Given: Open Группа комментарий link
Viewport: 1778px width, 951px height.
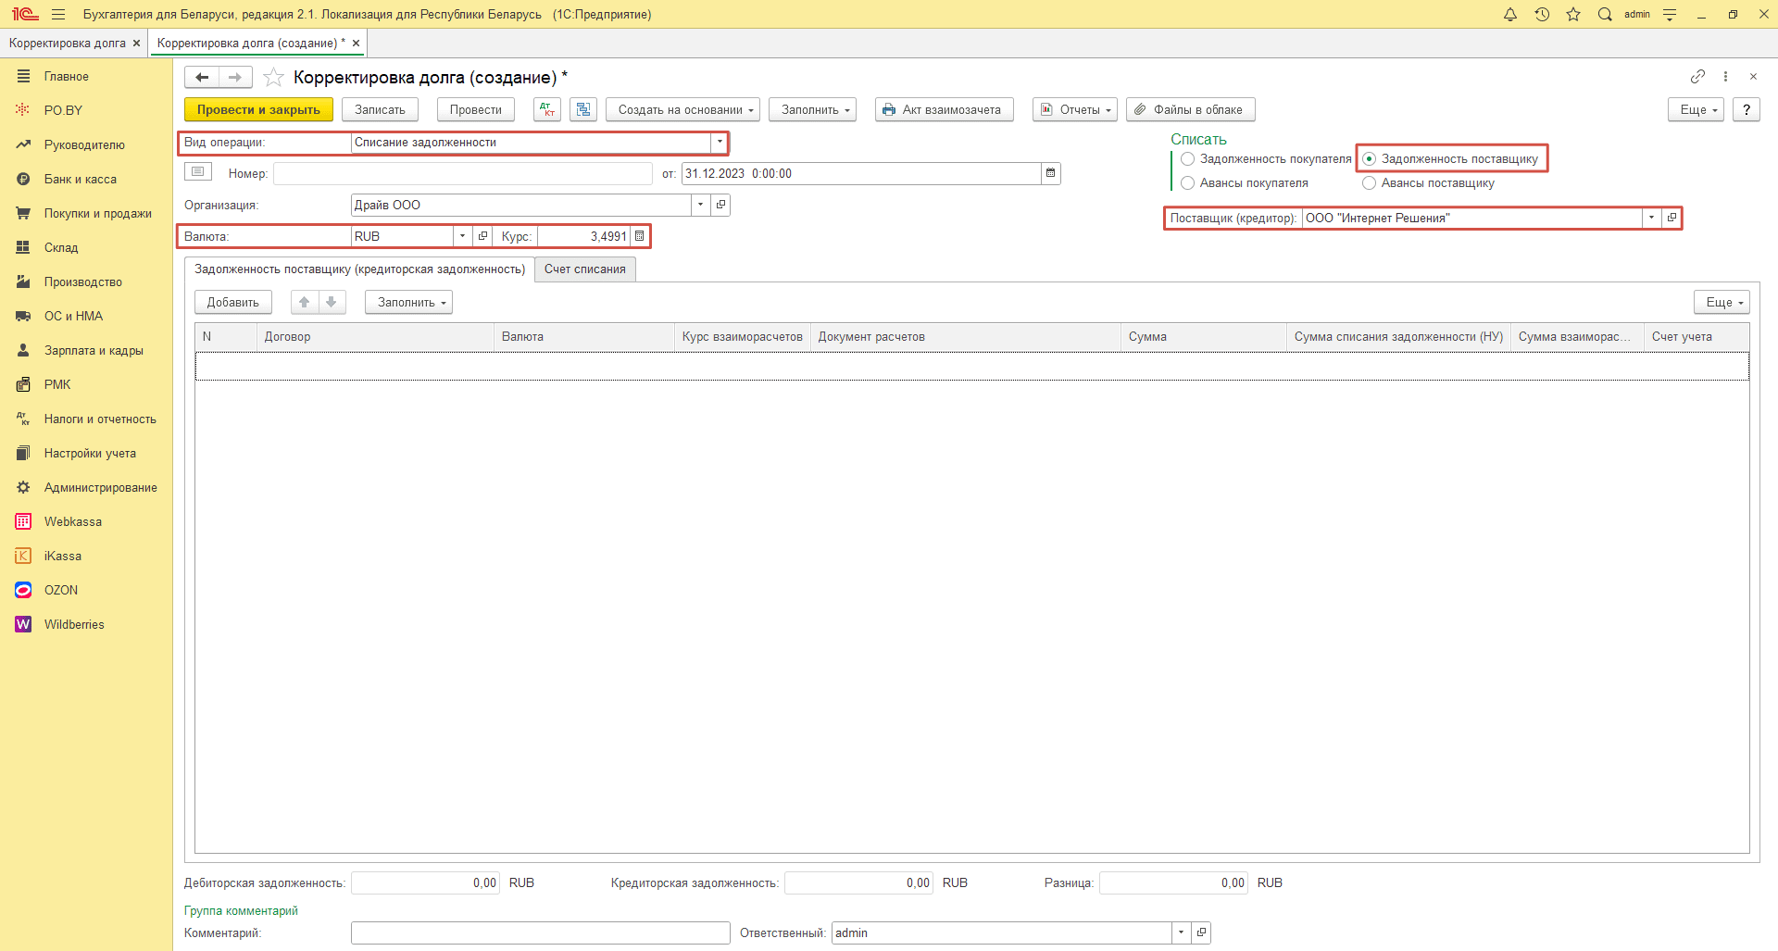Looking at the screenshot, I should pyautogui.click(x=241, y=910).
